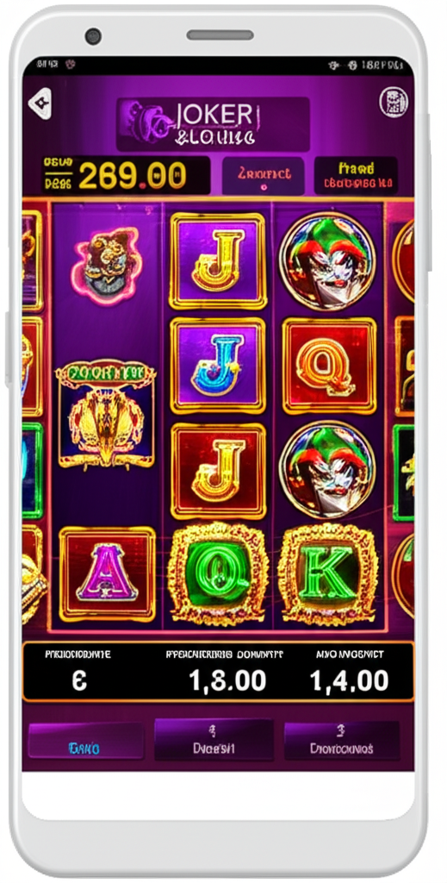447x883 pixels.
Task: Select the second joker face symbol
Action: coord(327,470)
